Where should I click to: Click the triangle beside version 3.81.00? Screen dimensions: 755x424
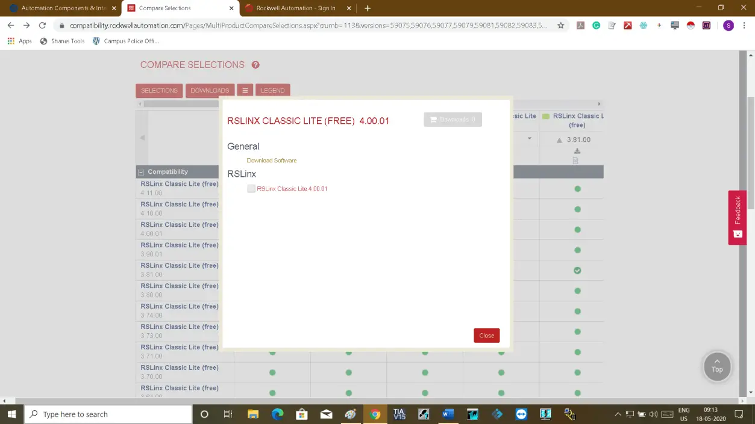tap(559, 140)
